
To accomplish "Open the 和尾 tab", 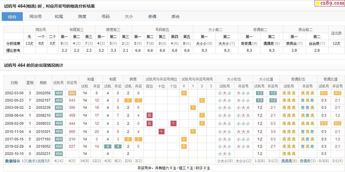I will 59,17.
